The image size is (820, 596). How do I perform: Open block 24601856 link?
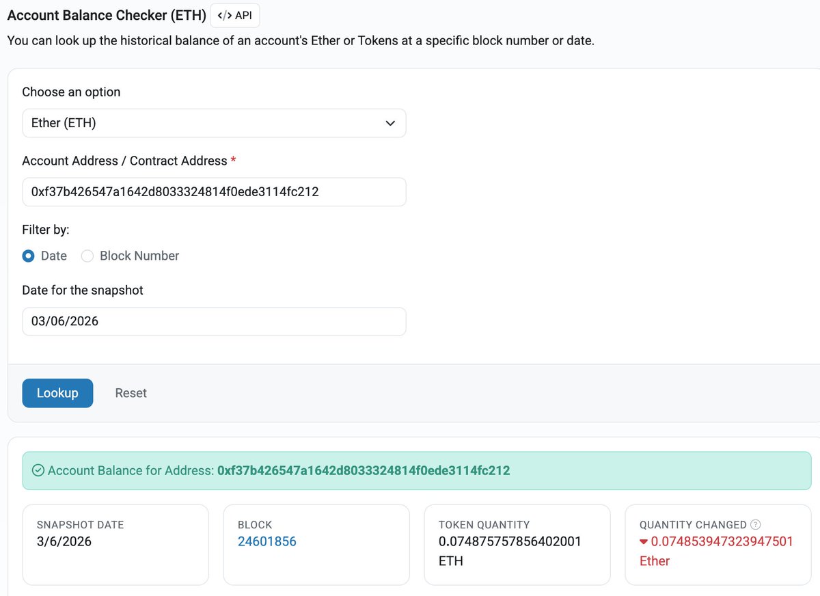click(x=267, y=542)
